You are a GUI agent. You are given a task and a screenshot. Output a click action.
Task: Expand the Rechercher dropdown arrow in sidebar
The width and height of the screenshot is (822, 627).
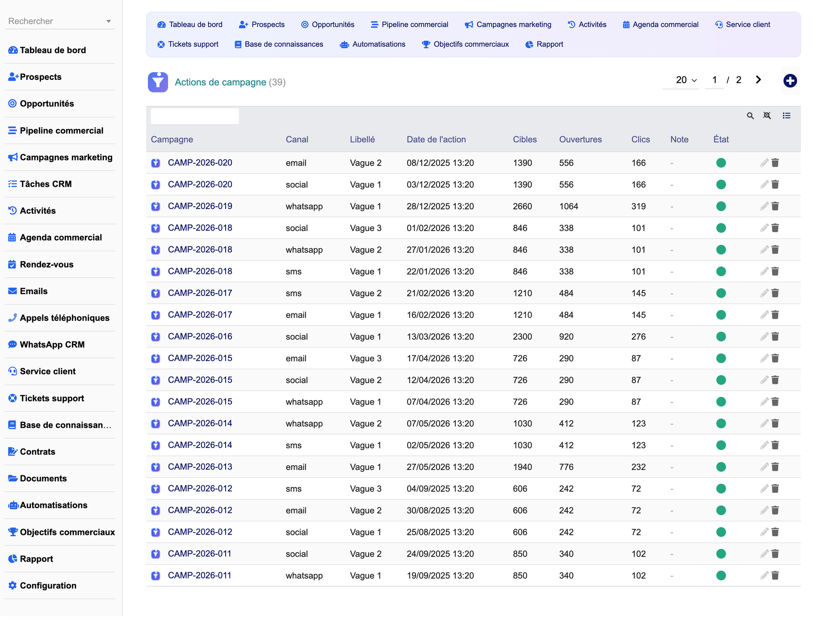(109, 22)
